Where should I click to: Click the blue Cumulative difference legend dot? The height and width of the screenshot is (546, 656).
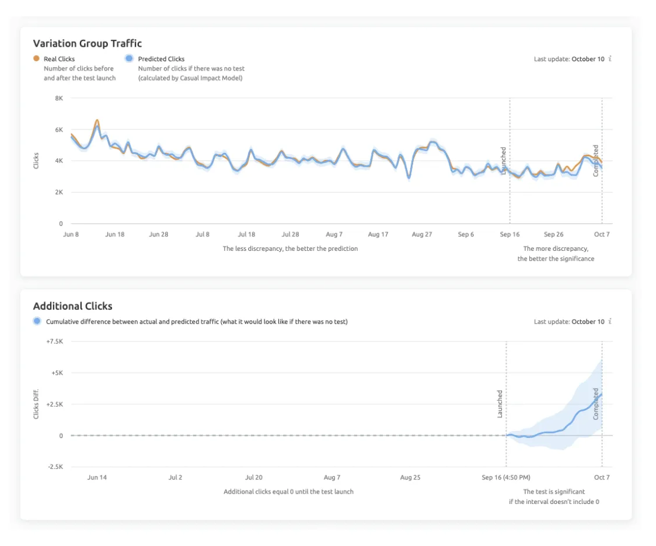tap(37, 321)
